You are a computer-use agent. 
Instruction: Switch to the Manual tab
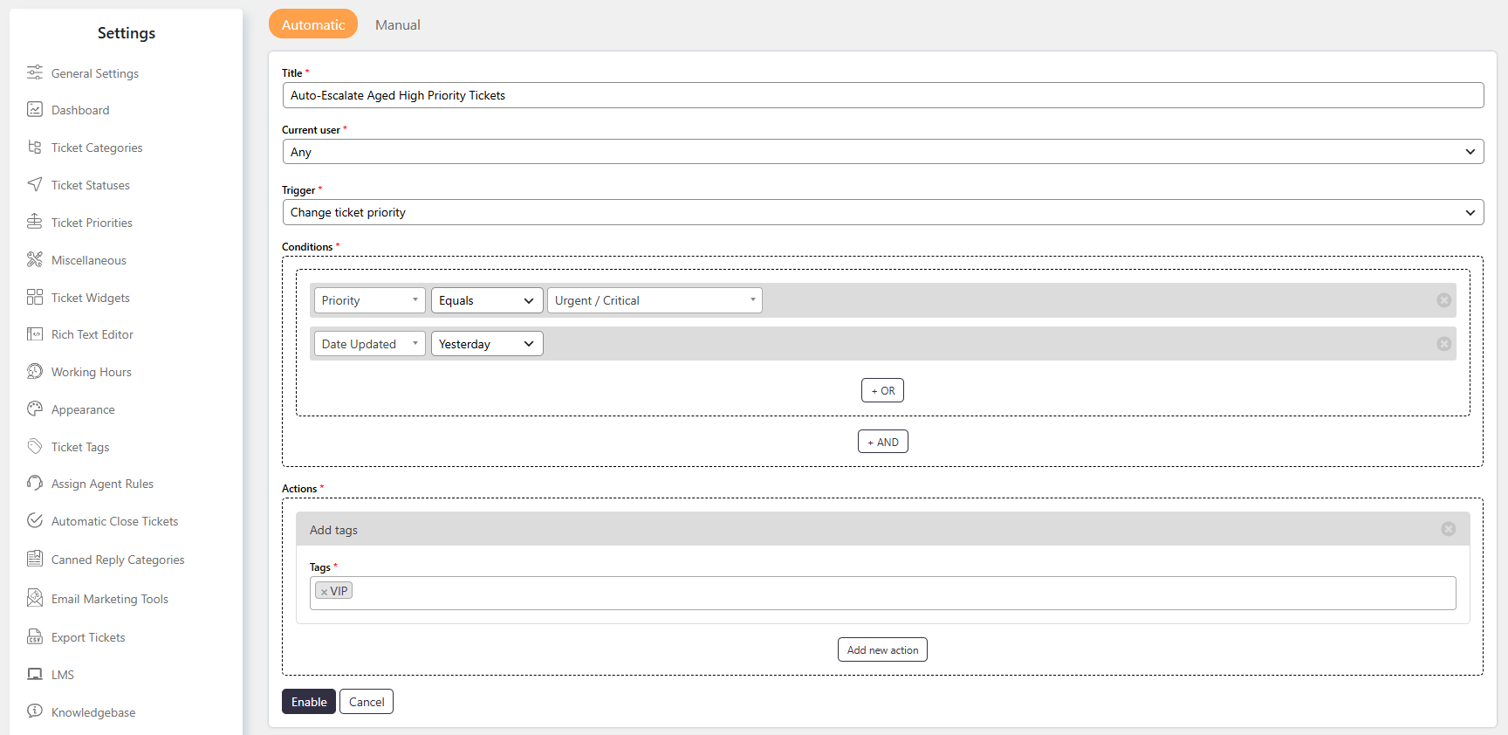[398, 24]
